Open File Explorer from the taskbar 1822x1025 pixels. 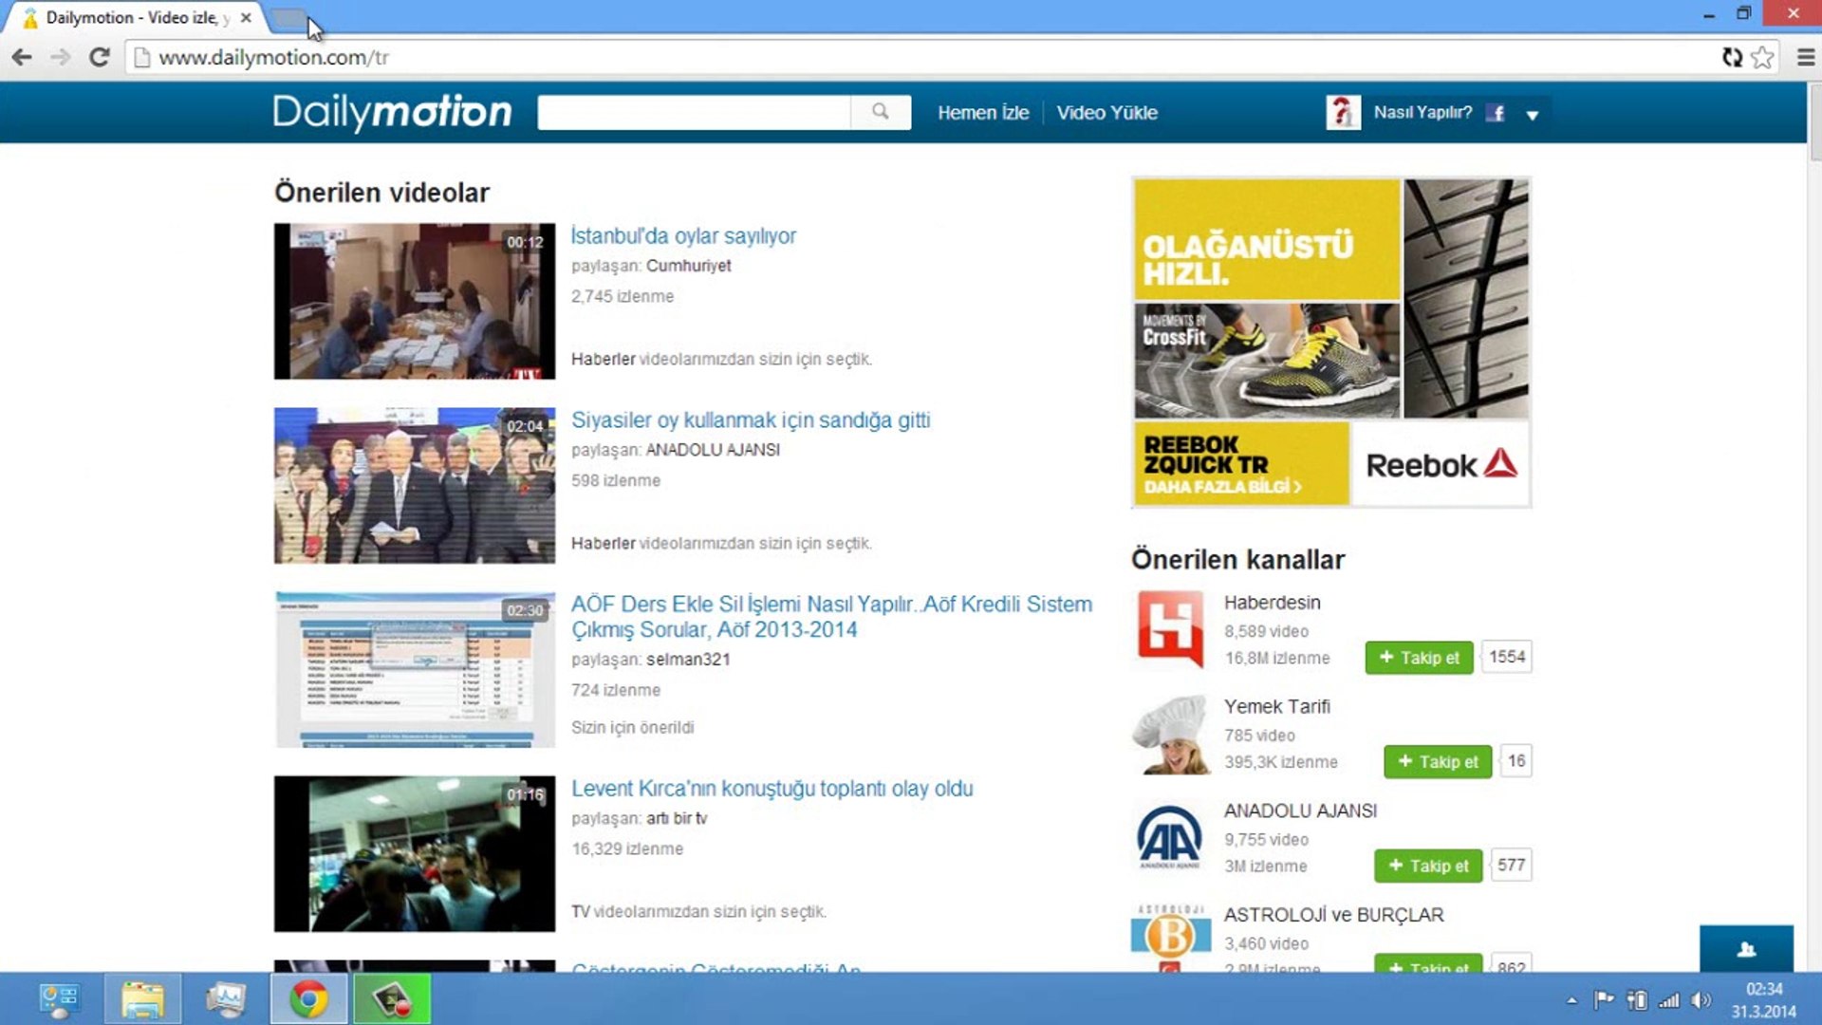pos(142,999)
